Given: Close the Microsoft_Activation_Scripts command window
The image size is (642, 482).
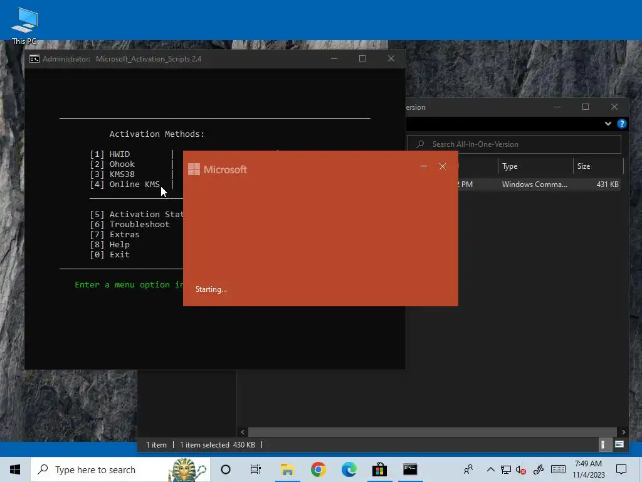Looking at the screenshot, I should click(x=391, y=58).
